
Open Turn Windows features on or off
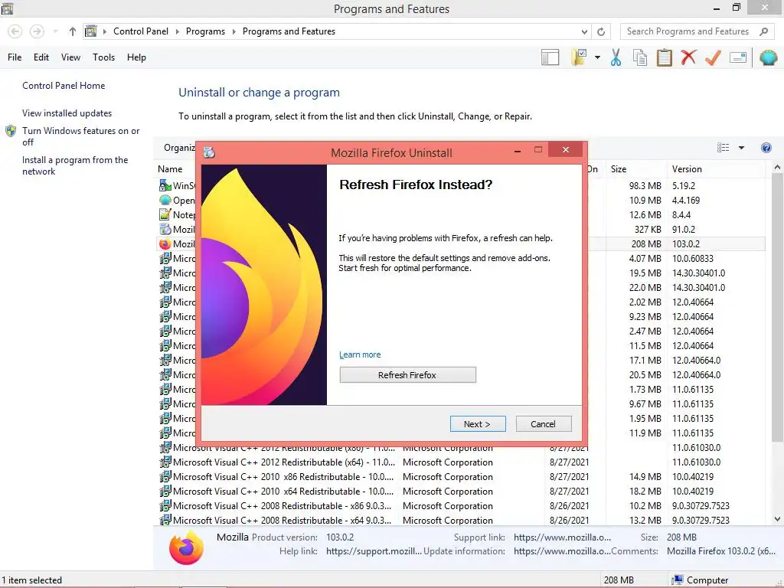(x=81, y=136)
